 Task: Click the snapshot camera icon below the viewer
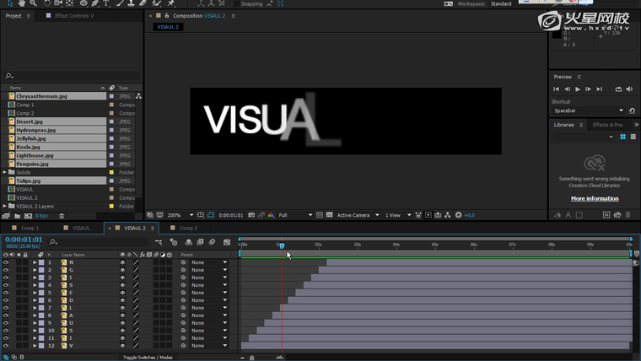click(251, 215)
